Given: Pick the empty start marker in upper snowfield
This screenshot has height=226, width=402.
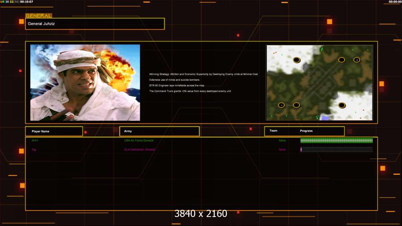Looking at the screenshot, I should pyautogui.click(x=297, y=60).
